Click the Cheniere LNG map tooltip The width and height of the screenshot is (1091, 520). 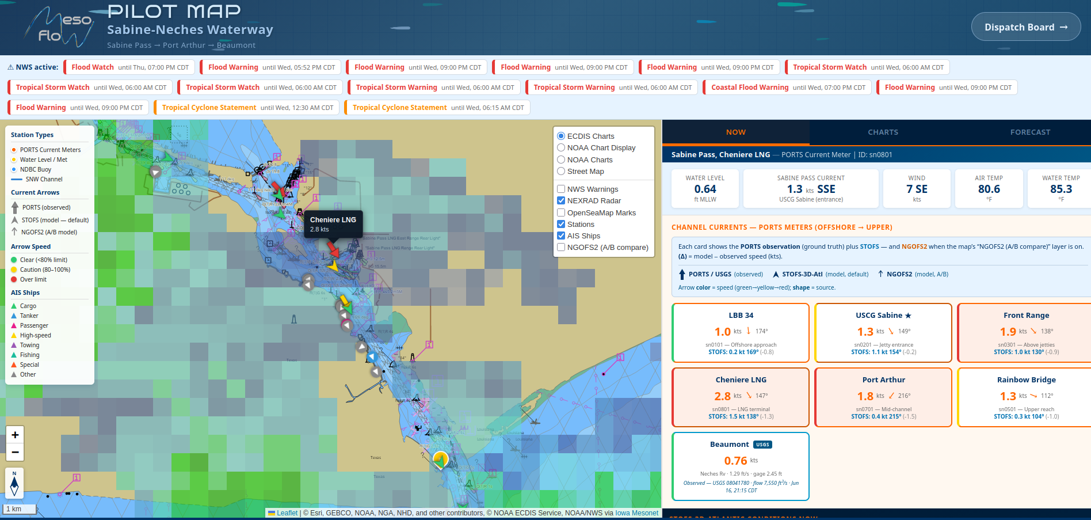point(333,224)
